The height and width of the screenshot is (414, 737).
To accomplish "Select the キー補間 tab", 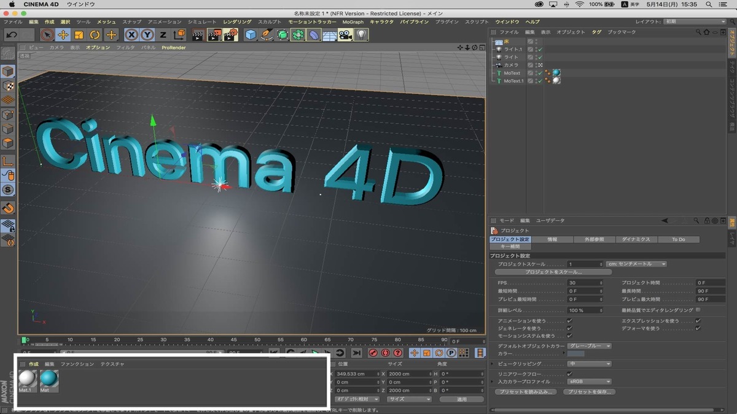I will [x=510, y=247].
